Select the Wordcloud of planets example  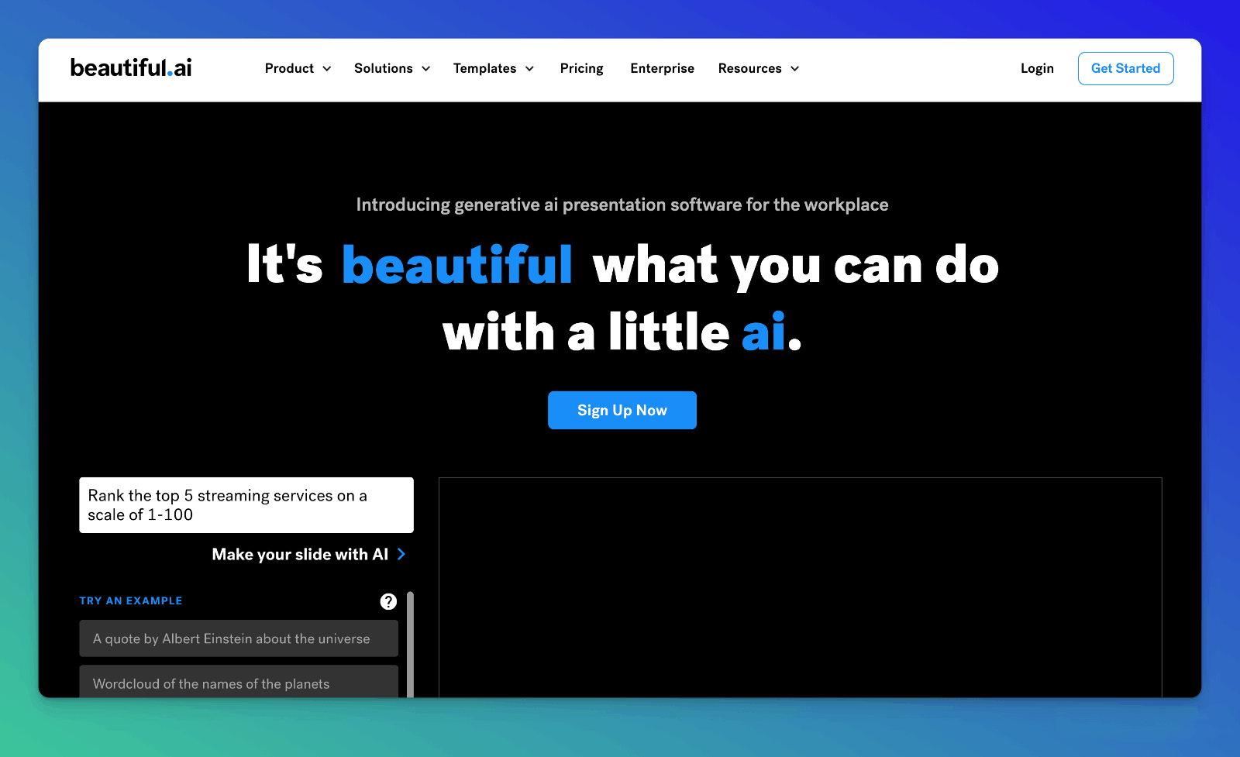click(239, 682)
